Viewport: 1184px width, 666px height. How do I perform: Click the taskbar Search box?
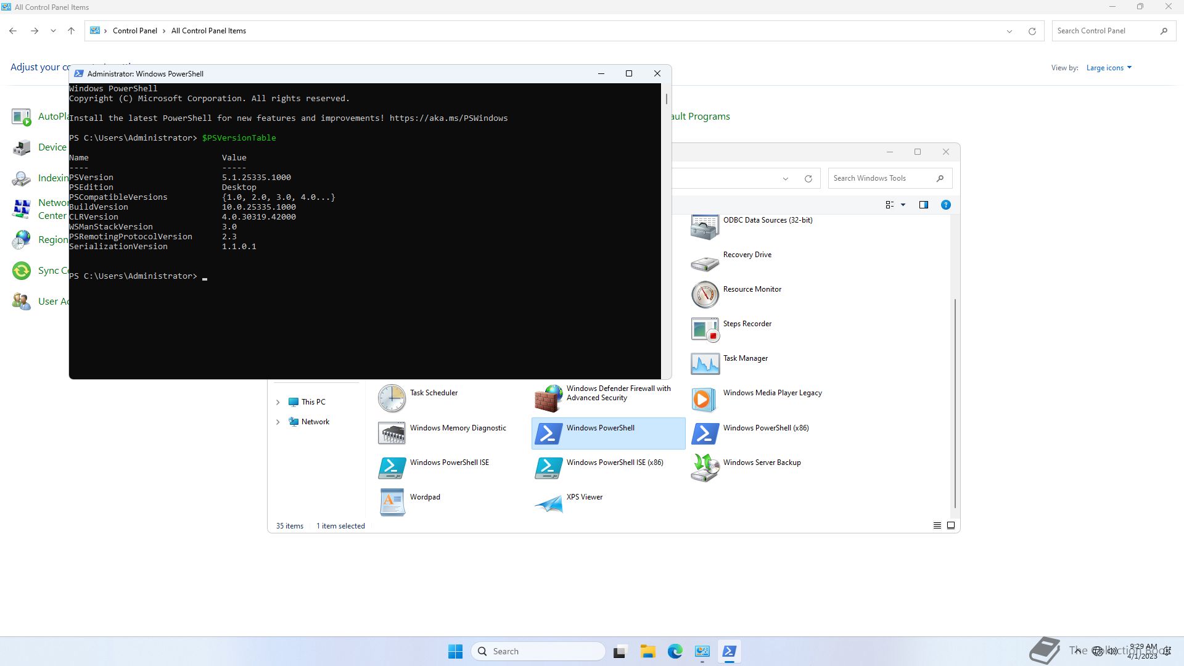[538, 651]
